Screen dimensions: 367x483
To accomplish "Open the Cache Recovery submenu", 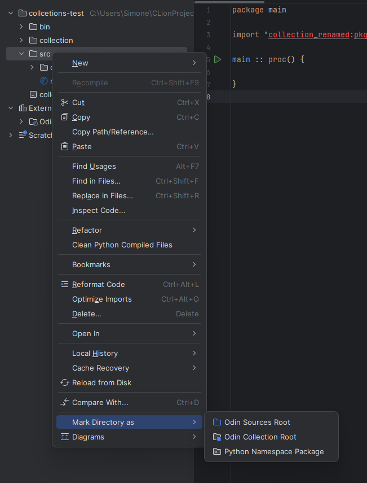I will tap(130, 368).
